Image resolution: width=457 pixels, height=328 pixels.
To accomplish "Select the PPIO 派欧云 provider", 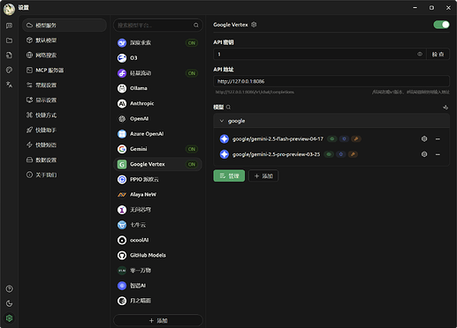I will tap(157, 179).
